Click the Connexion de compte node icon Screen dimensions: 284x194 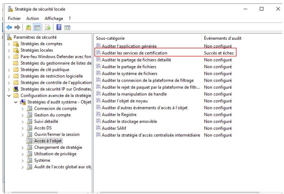[x=29, y=109]
